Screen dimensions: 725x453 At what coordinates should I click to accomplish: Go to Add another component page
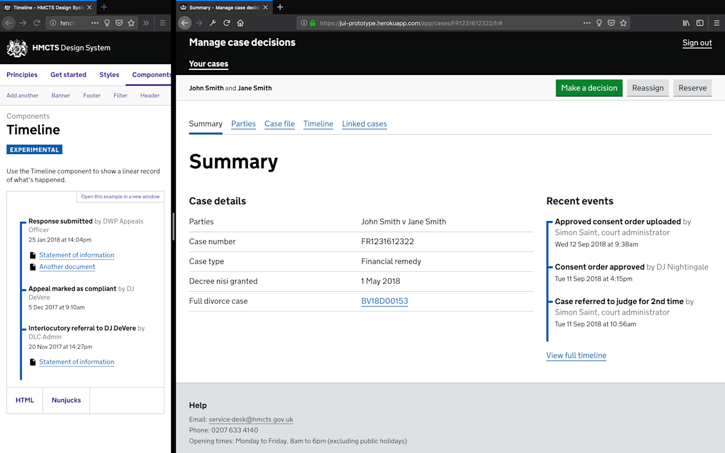click(x=22, y=95)
